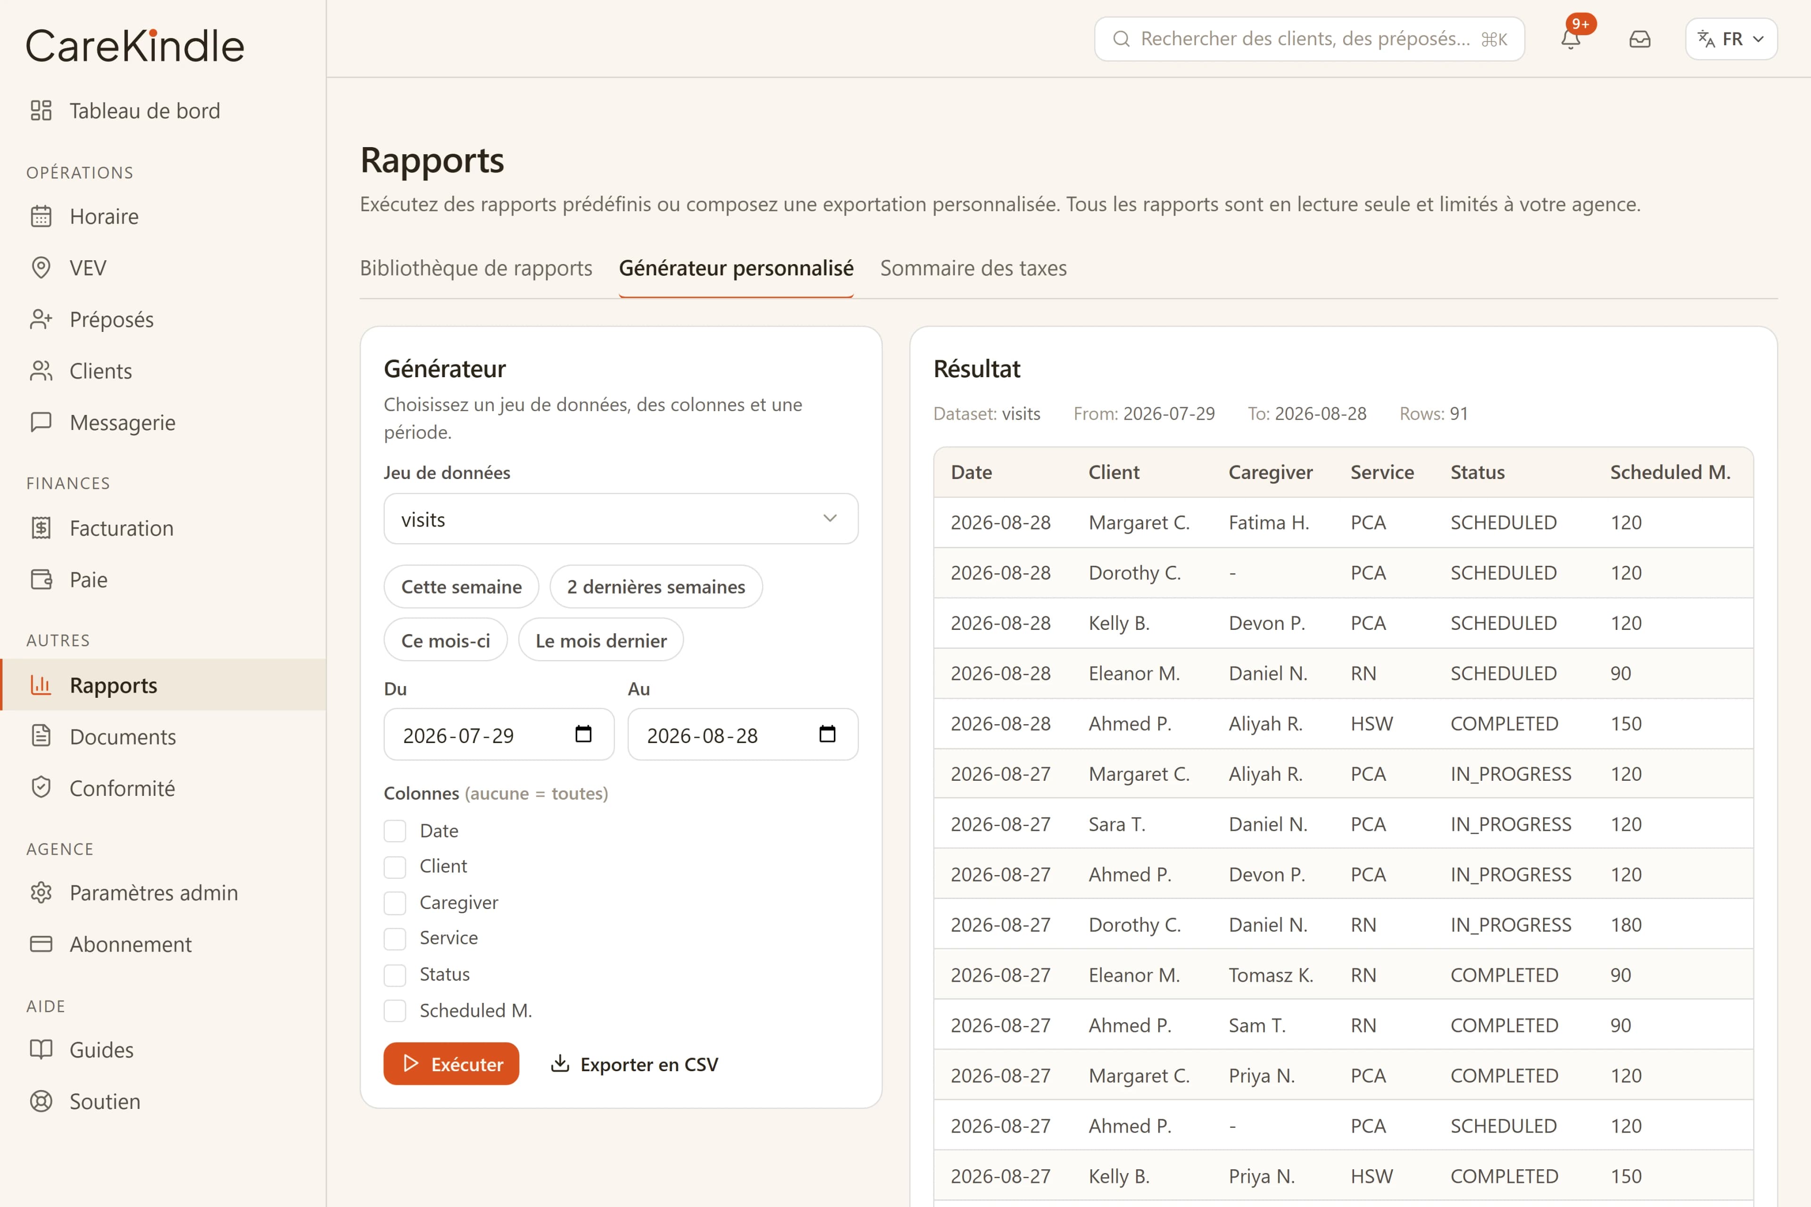
Task: Click the Tomasz K. caregiver cell
Action: coord(1271,976)
